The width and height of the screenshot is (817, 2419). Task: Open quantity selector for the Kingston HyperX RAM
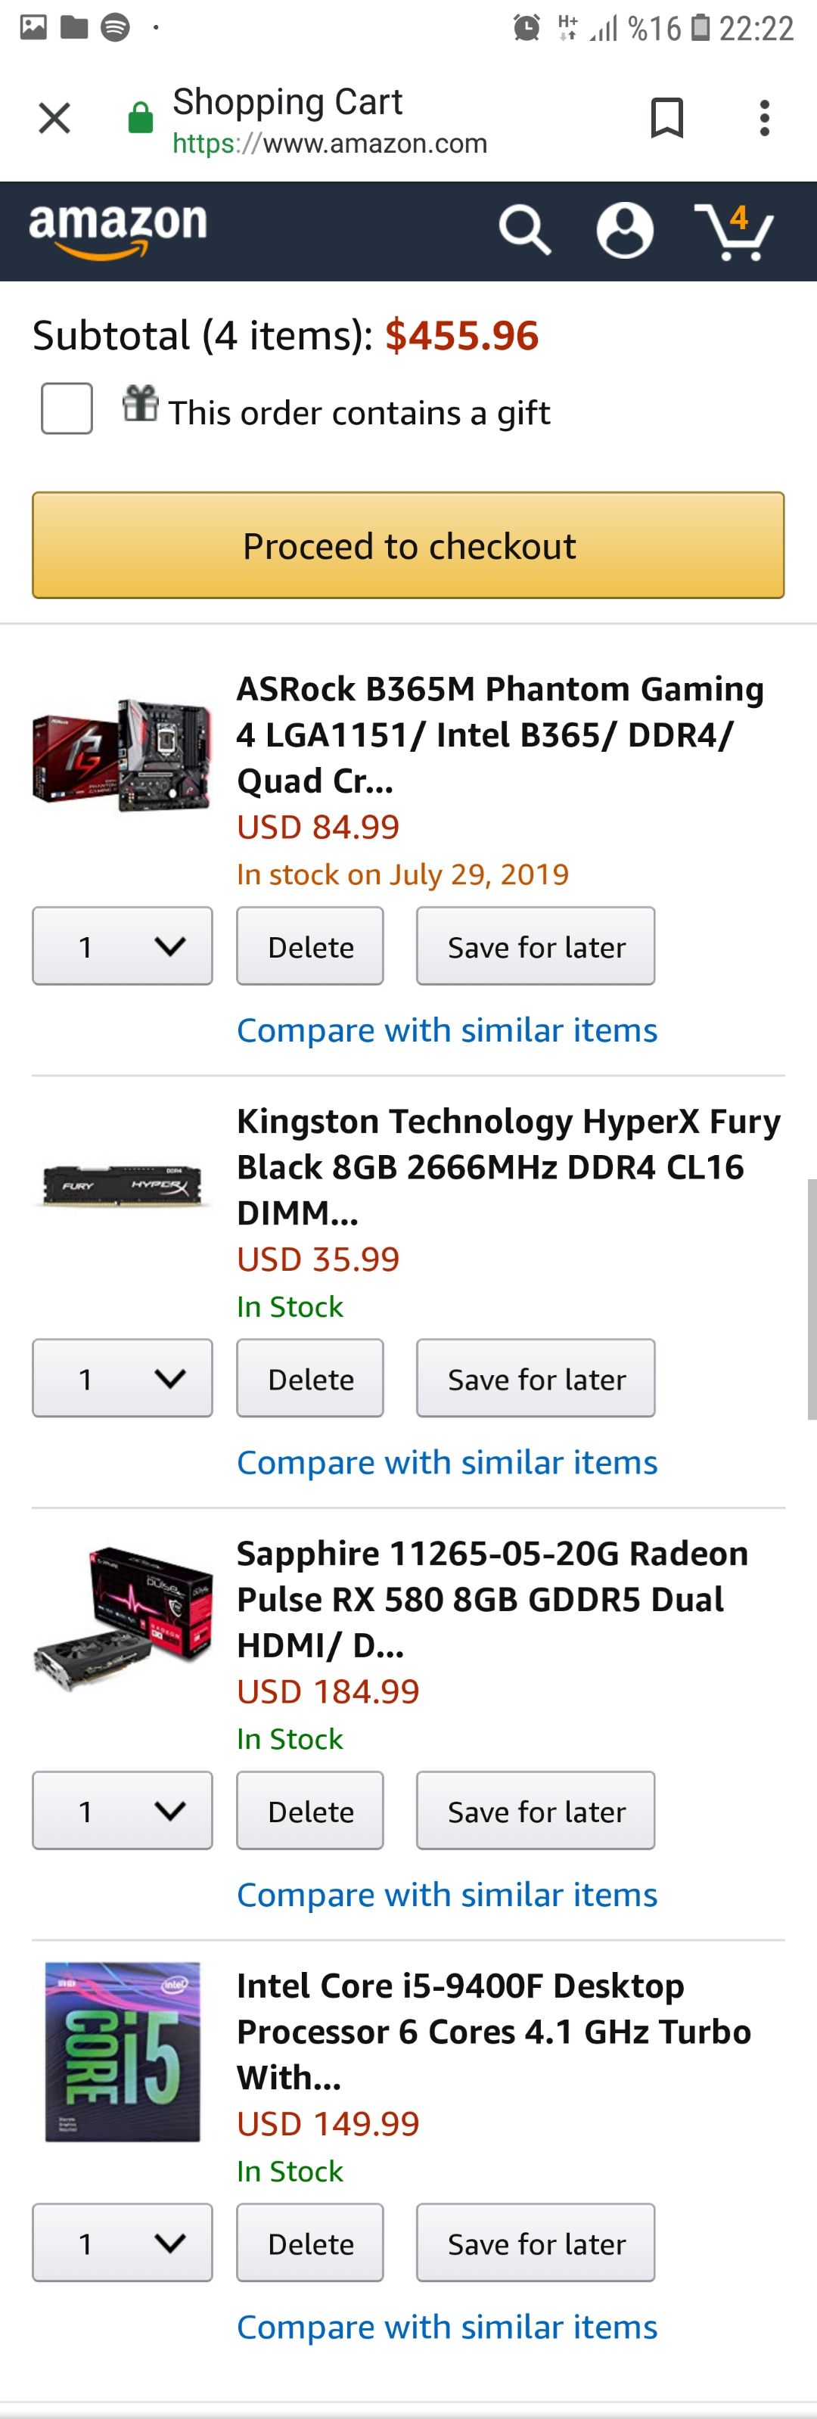(122, 1377)
